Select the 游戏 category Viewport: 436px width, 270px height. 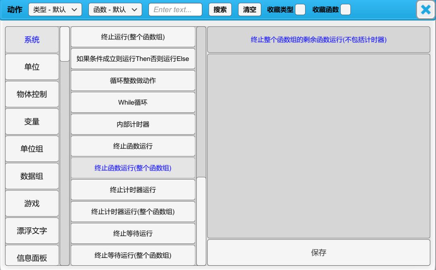(x=32, y=203)
